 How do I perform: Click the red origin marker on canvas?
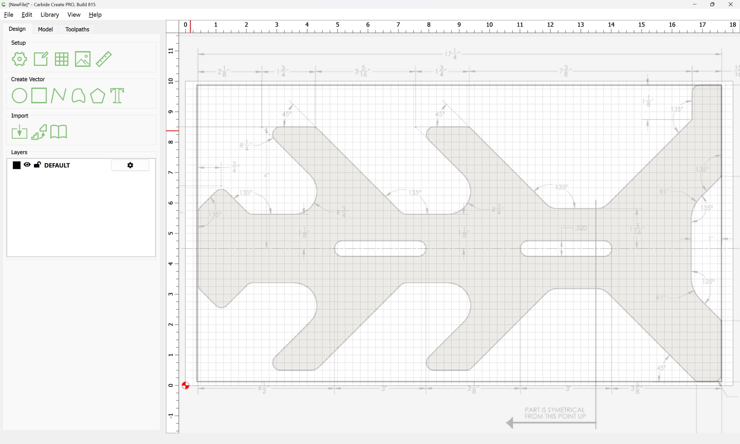pos(185,385)
